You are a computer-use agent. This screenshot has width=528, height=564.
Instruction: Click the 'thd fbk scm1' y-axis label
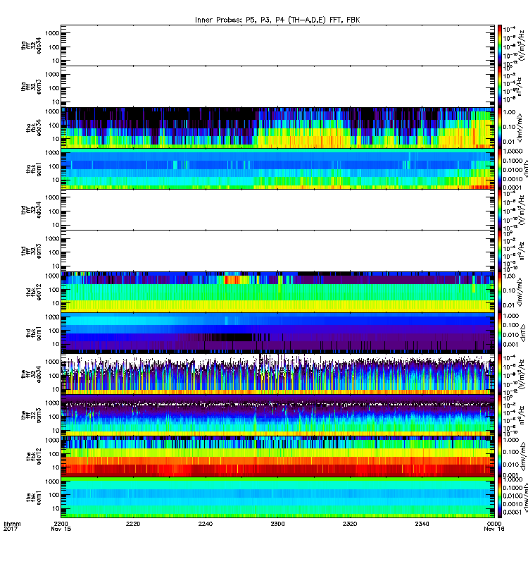(x=34, y=333)
